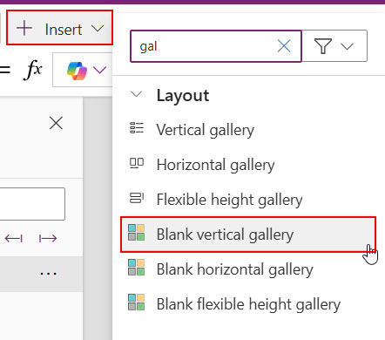The height and width of the screenshot is (340, 385).
Task: Collapse the Layout section
Action: click(x=136, y=94)
